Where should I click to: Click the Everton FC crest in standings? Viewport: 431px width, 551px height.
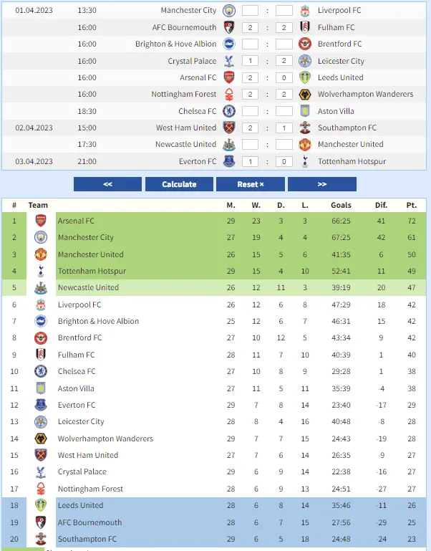pyautogui.click(x=41, y=405)
